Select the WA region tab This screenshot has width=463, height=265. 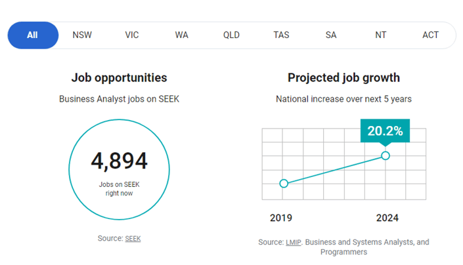(x=182, y=35)
